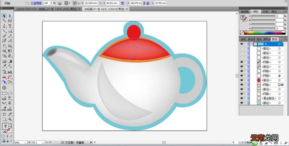Viewport: 289px width, 146px height.
Task: Switch to the 属性 panel tab
Action: click(259, 39)
